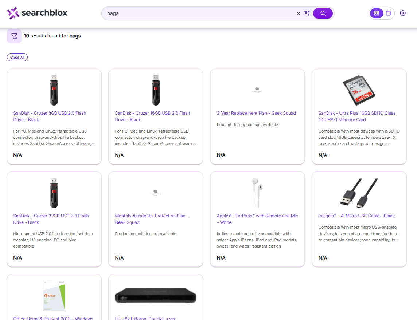Click the LG external drive image
The width and height of the screenshot is (417, 320).
[x=156, y=296]
